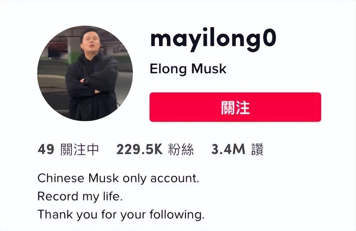Open the 49 following count
356x231 pixels.
click(x=46, y=149)
